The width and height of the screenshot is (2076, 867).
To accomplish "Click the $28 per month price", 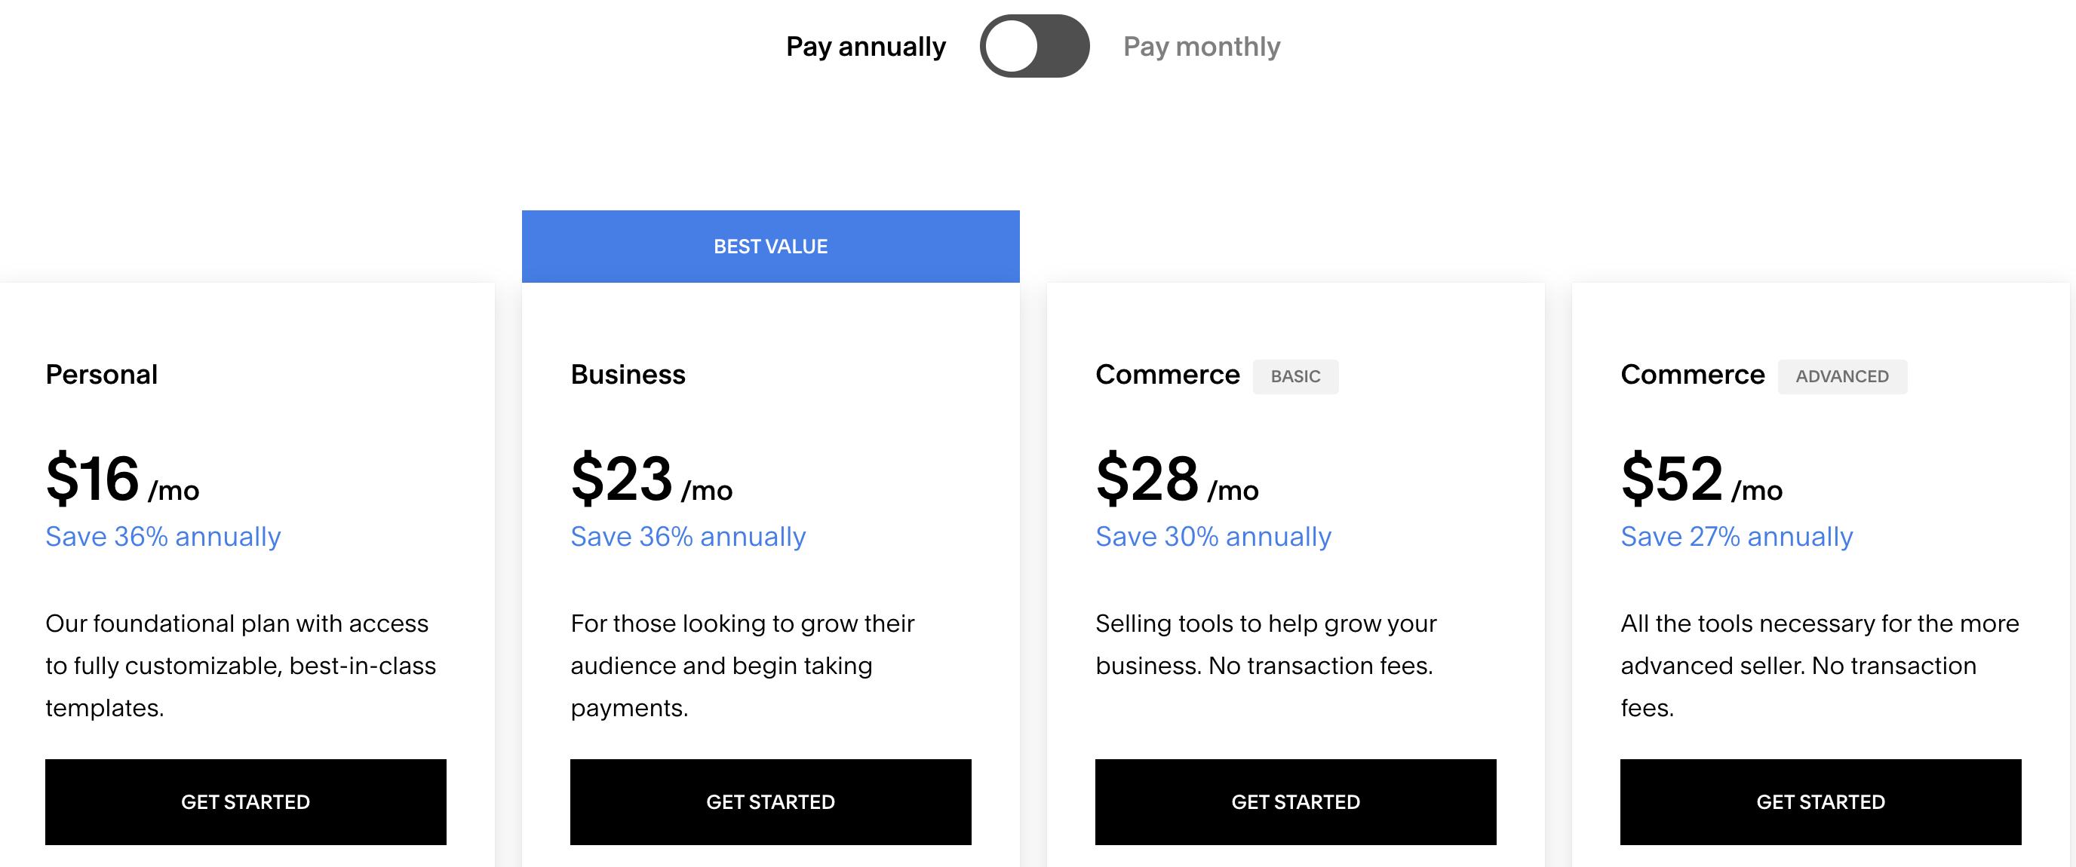I will click(x=1177, y=479).
